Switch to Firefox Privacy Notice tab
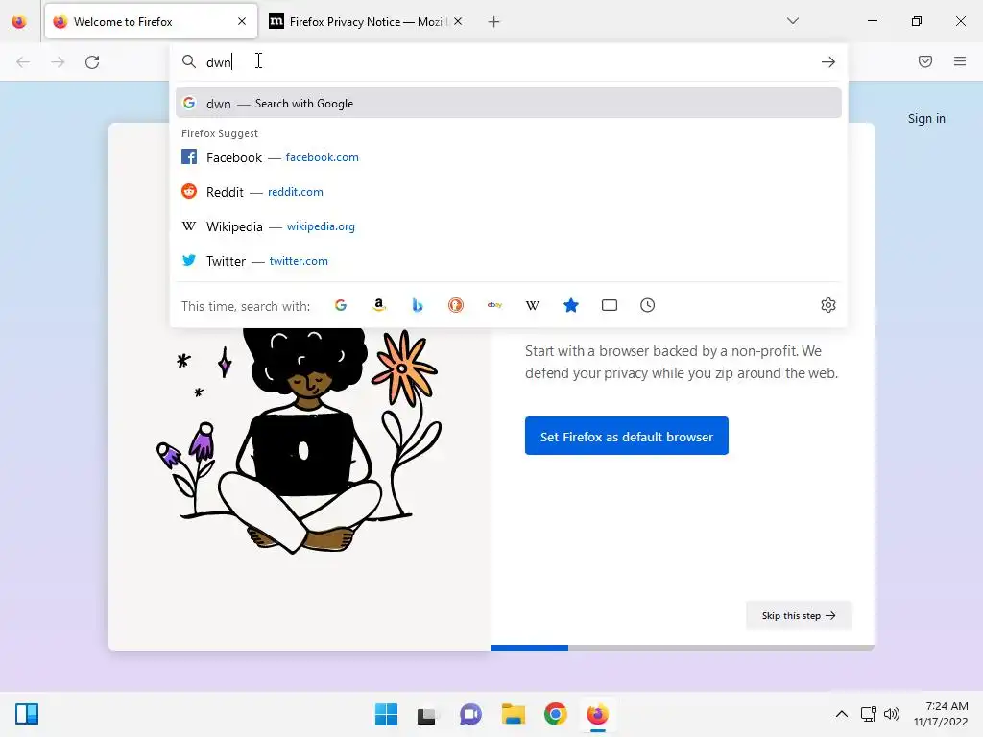The width and height of the screenshot is (983, 737). pos(366,22)
